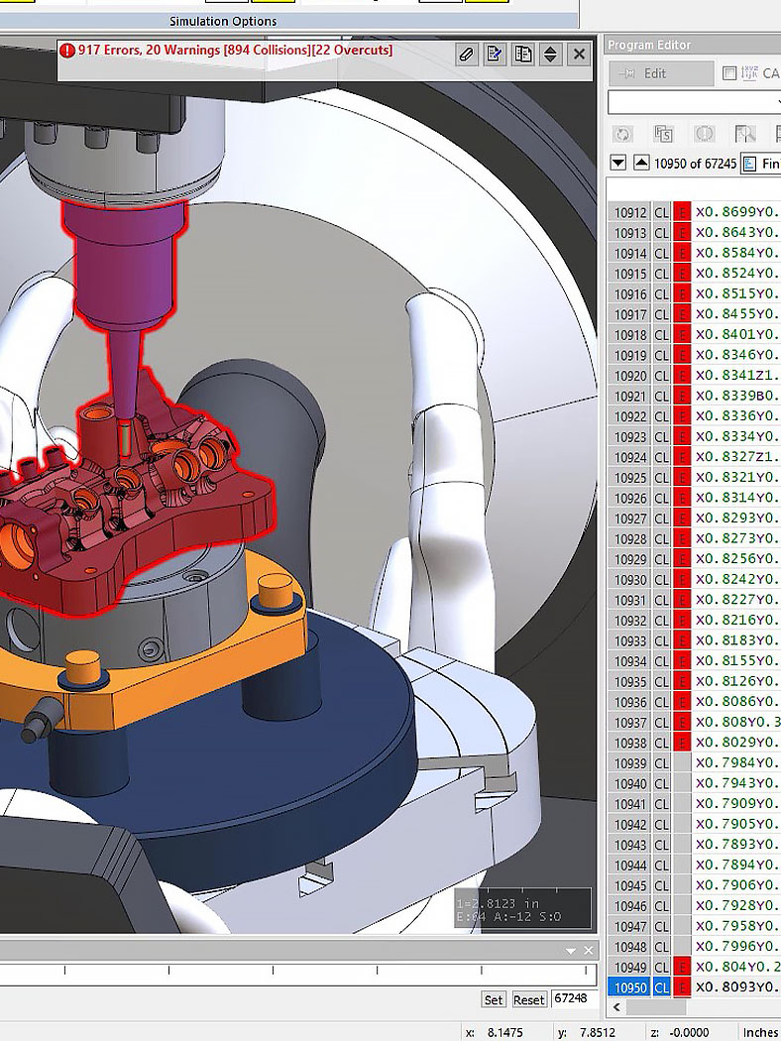
Task: Click the '10950 of 67245' line counter
Action: click(695, 164)
